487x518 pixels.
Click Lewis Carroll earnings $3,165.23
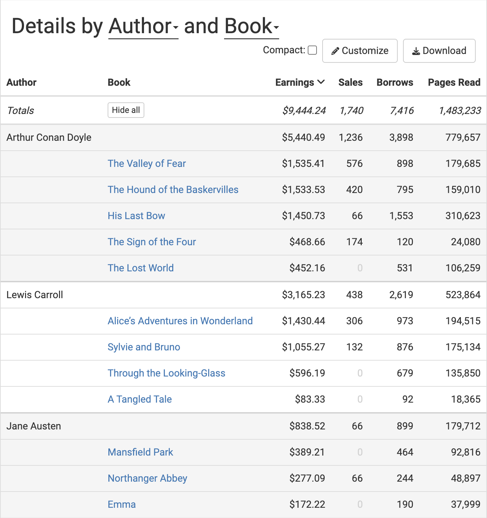coord(303,295)
